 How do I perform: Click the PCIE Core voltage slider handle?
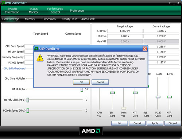point(158,97)
